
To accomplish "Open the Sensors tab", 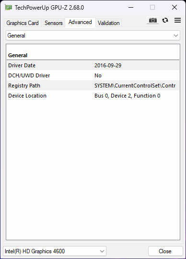I will (x=53, y=23).
